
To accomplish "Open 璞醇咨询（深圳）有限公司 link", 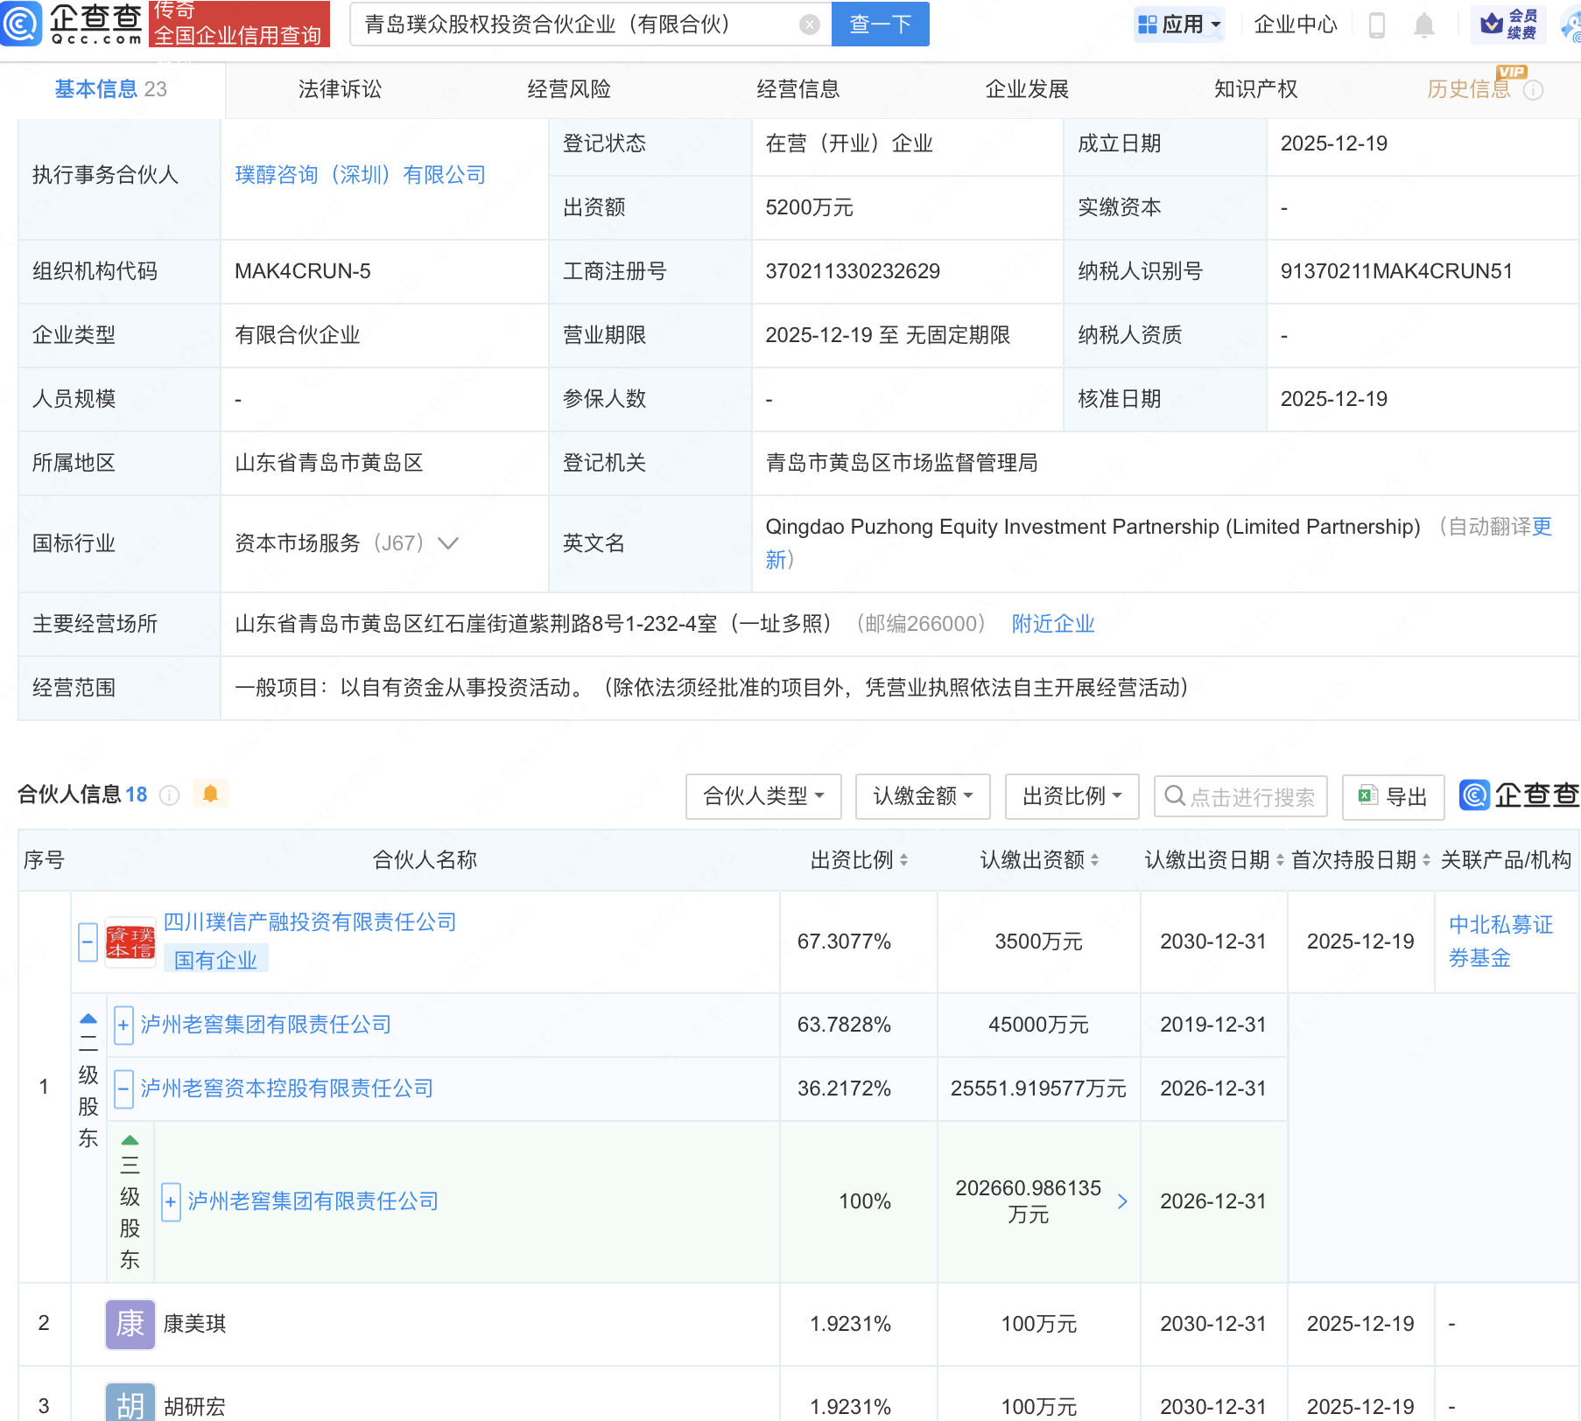I will pyautogui.click(x=360, y=175).
